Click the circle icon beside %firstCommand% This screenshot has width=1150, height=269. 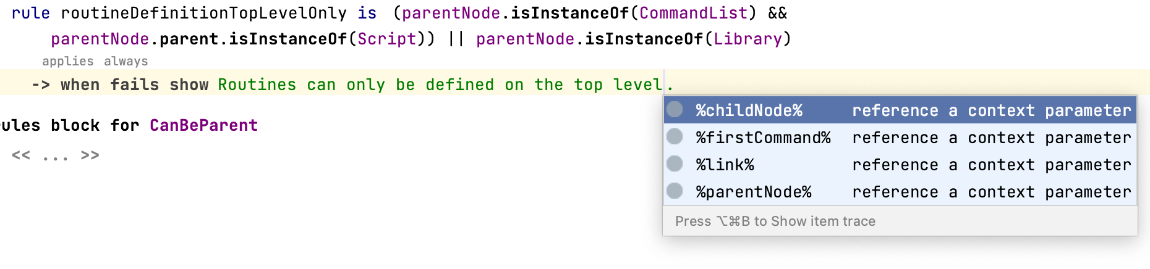(x=675, y=137)
